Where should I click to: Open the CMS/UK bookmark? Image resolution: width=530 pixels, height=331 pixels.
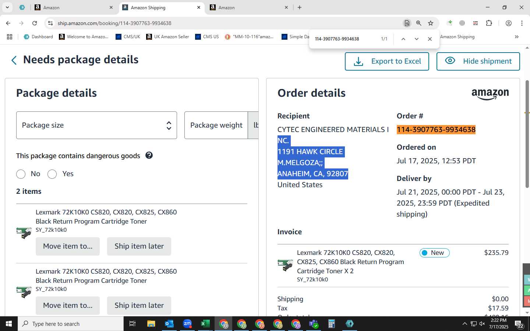point(128,37)
